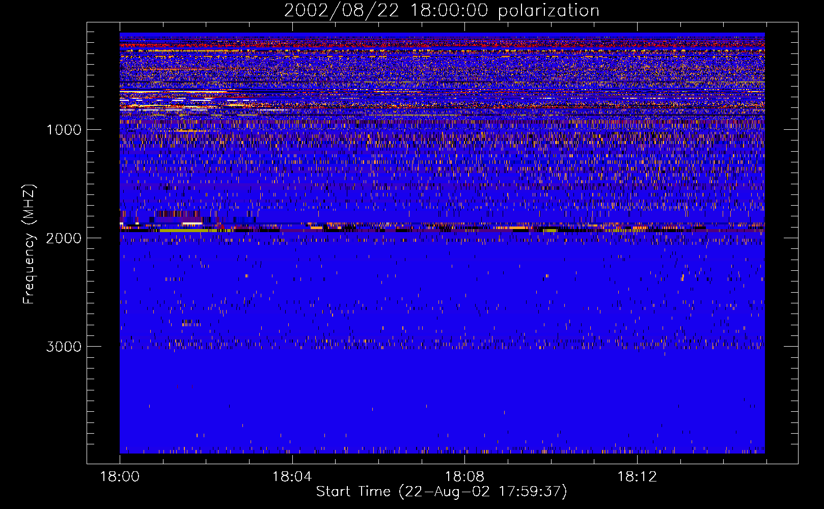Click the 1000 frequency tick label
Viewport: 824px width, 509px height.
(x=64, y=130)
